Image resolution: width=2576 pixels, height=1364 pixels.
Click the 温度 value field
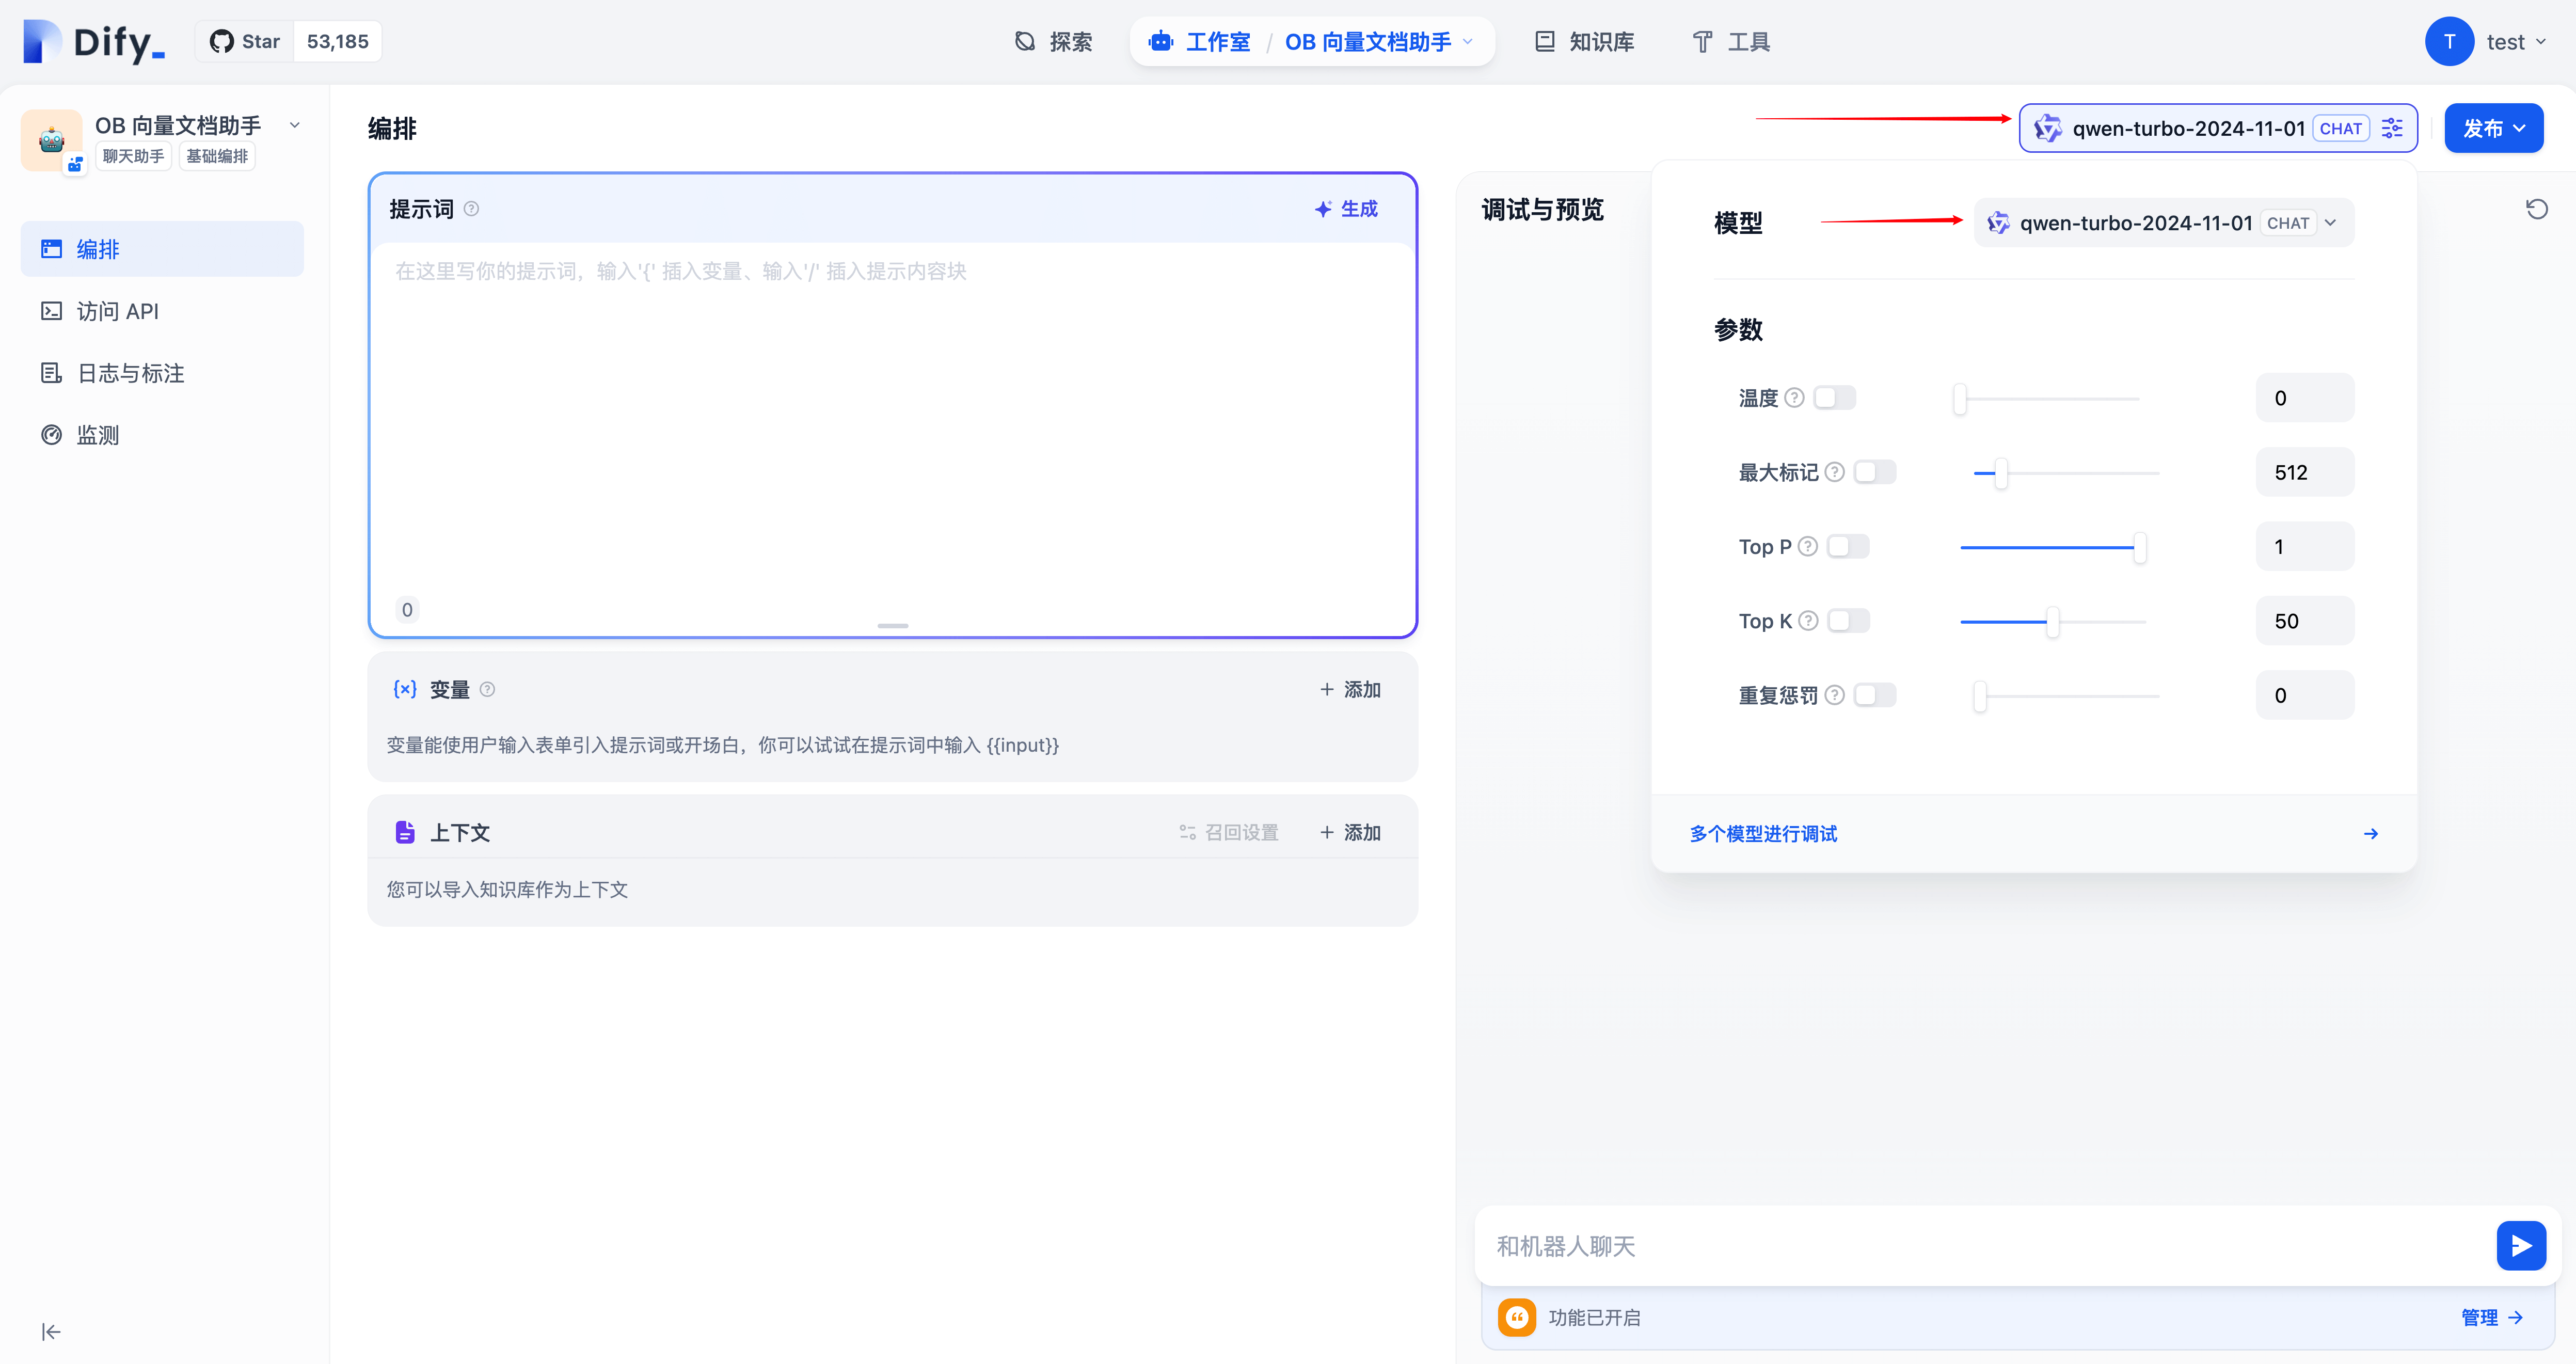(x=2304, y=398)
